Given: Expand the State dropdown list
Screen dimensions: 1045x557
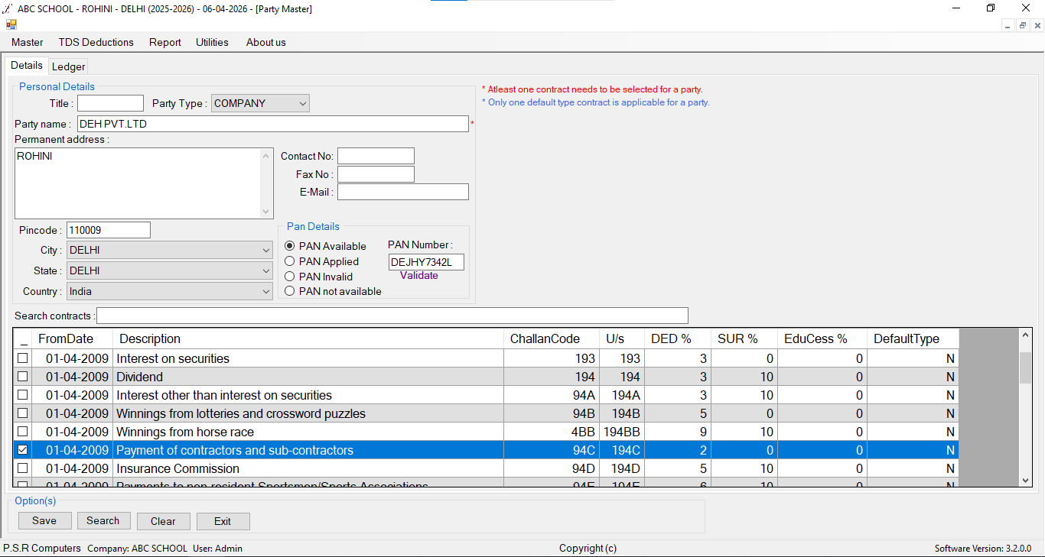Looking at the screenshot, I should pyautogui.click(x=265, y=271).
